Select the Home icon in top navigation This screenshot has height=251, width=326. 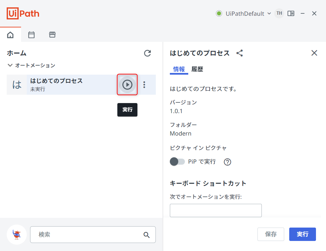10,34
